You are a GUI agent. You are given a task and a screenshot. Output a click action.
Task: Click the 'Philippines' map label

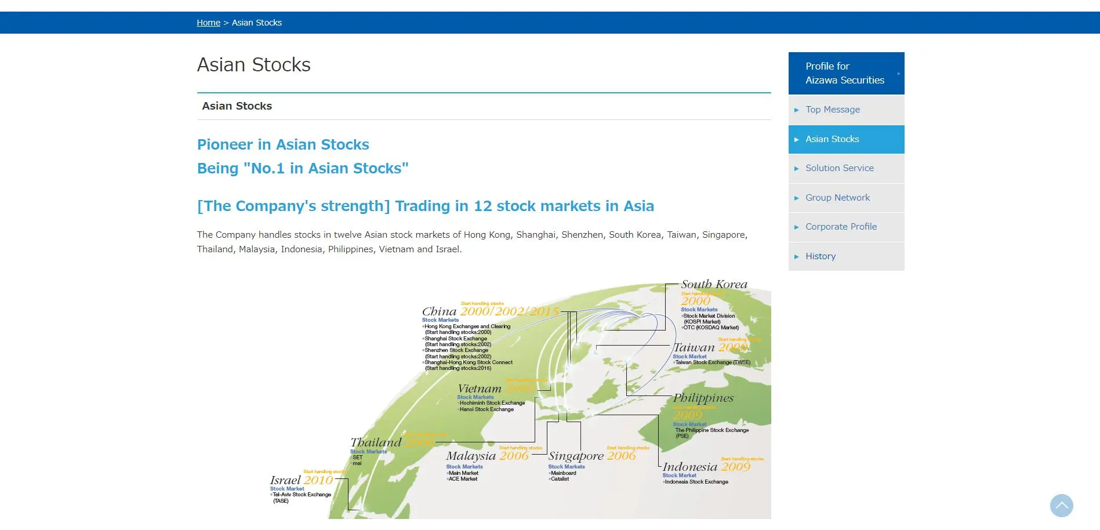tap(703, 398)
